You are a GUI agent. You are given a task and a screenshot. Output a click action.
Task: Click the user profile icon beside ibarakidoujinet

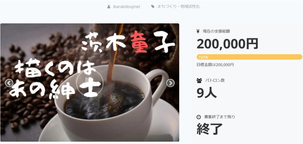(x=109, y=7)
